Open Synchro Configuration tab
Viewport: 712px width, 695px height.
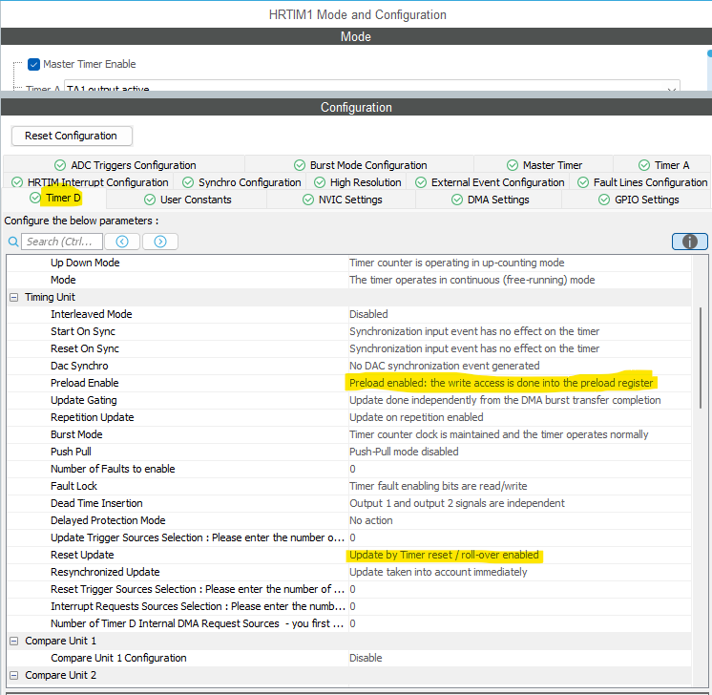[x=241, y=182]
